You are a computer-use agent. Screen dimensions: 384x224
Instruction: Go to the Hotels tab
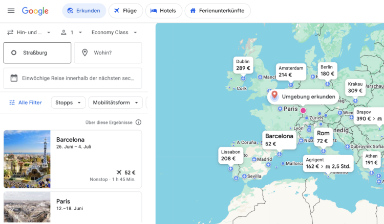pos(164,11)
